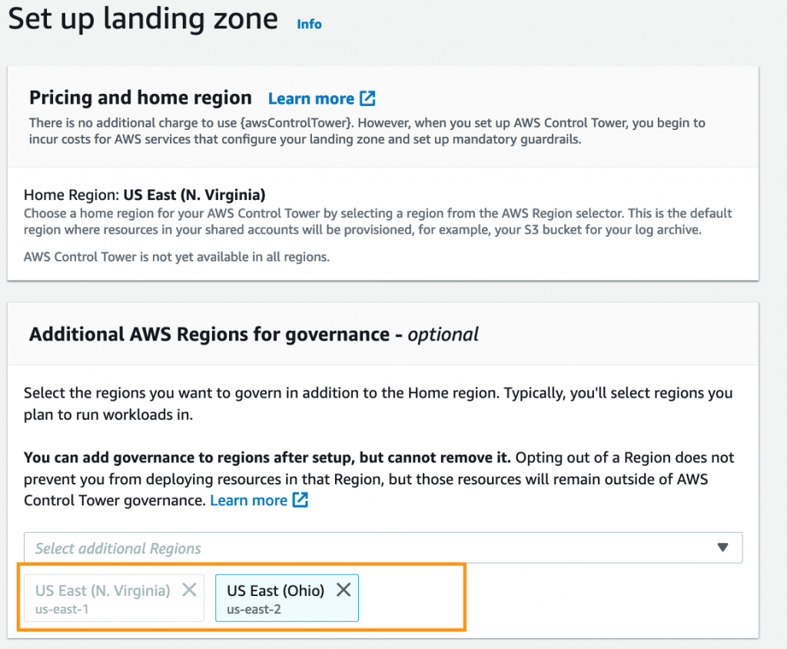787x649 pixels.
Task: Remove US East (N. Virginia) from selected regions
Action: click(189, 590)
